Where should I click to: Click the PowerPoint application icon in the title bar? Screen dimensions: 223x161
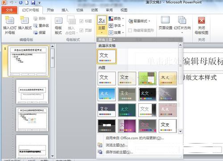click(x=4, y=3)
